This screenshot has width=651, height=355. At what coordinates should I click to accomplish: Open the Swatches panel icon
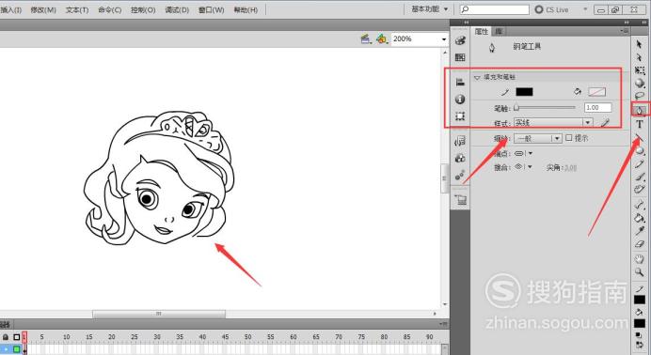tap(460, 57)
